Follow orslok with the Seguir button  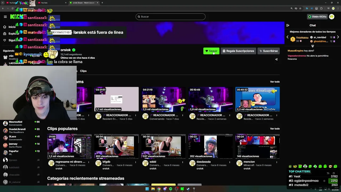pyautogui.click(x=211, y=51)
